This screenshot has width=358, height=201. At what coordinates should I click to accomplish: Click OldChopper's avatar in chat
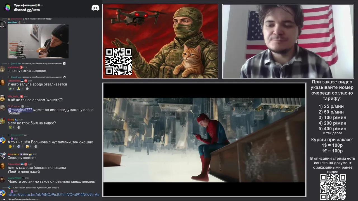[3, 108]
